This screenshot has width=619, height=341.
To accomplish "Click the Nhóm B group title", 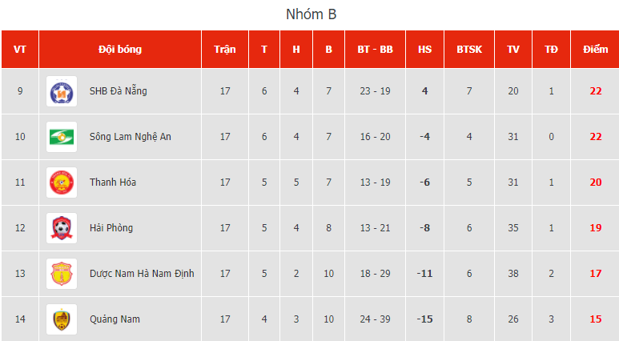I will point(309,14).
